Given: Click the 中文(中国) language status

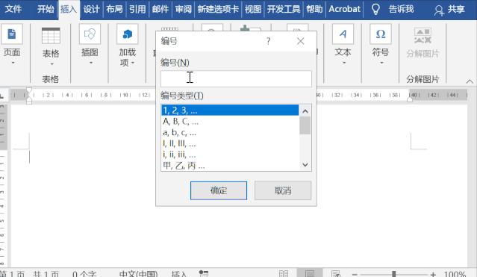Looking at the screenshot, I should tap(138, 274).
